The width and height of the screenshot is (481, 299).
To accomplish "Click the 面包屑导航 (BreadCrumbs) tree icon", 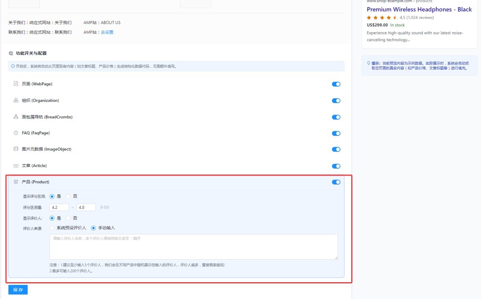I will 16,117.
